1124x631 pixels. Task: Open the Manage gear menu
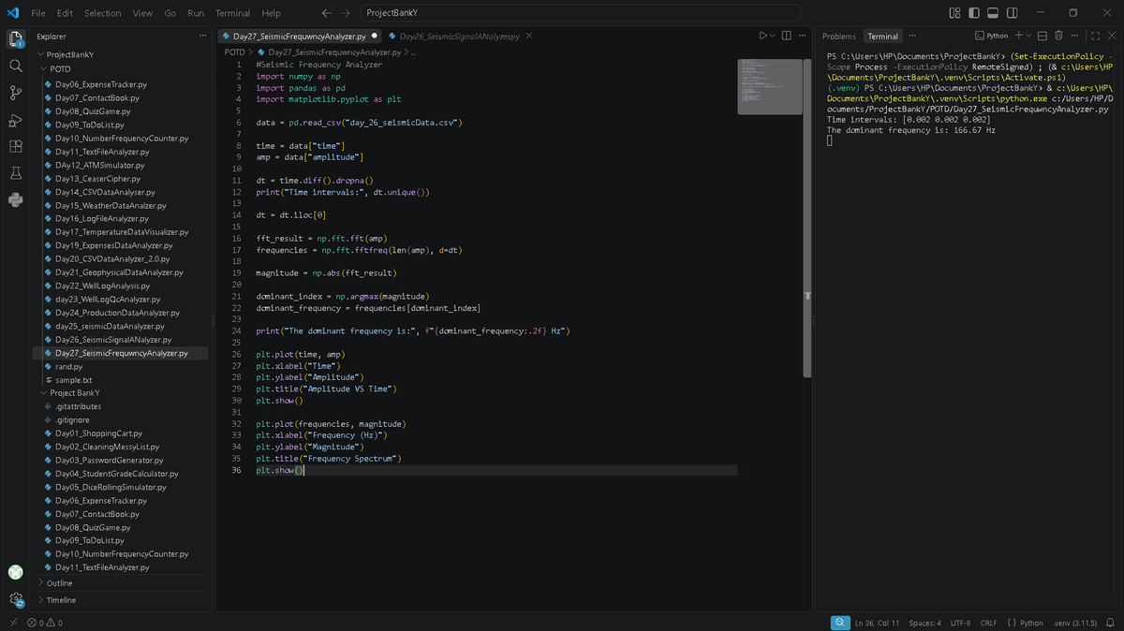pos(16,599)
